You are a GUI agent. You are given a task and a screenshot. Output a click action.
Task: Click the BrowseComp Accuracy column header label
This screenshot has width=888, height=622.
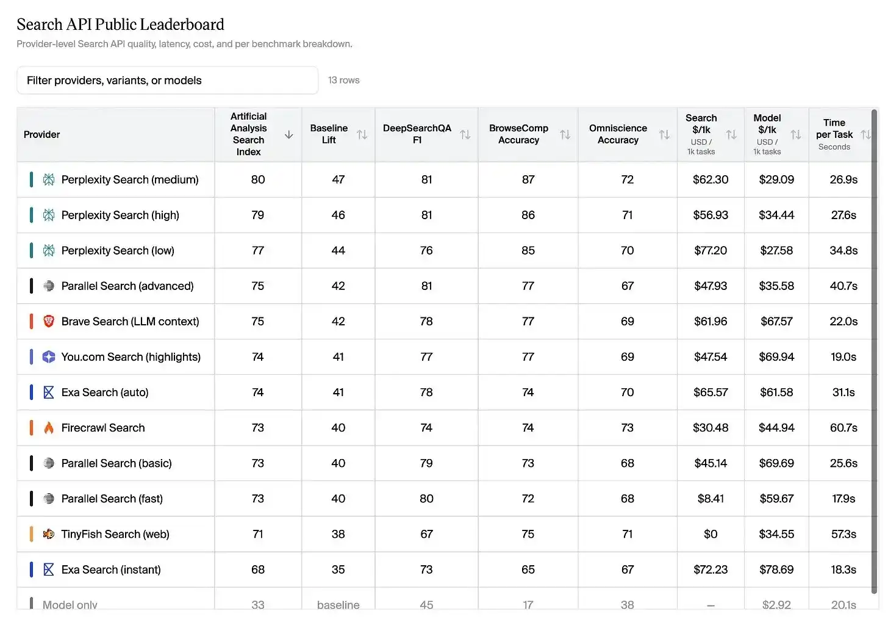pyautogui.click(x=519, y=134)
